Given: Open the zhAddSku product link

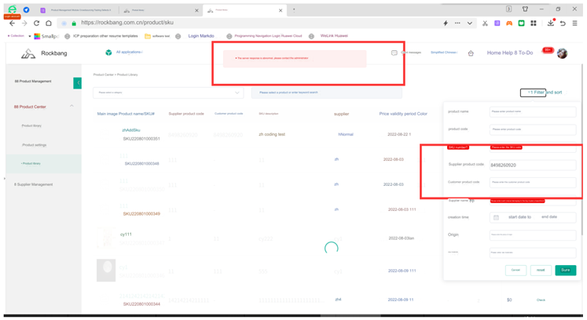Looking at the screenshot, I should coord(131,130).
